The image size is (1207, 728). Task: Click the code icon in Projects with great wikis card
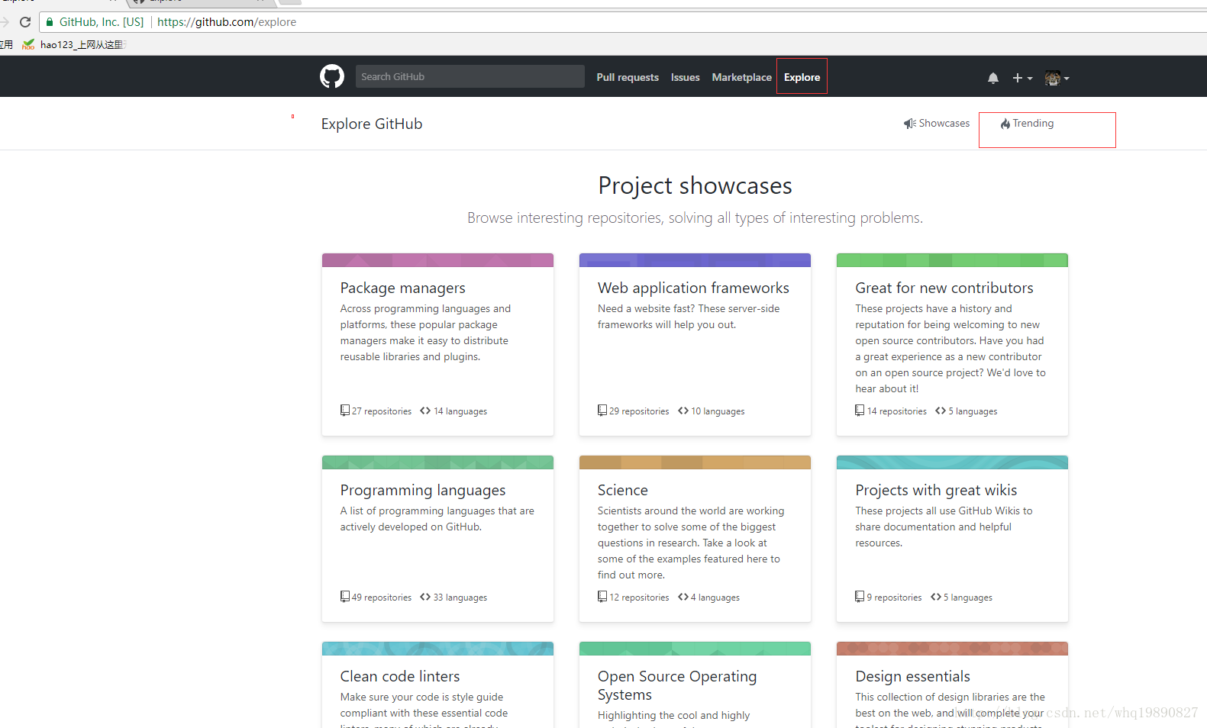936,597
